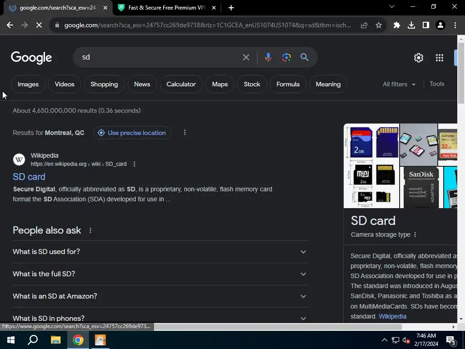Screen dimensions: 465x349
Task: Open a new browser tab
Action: coord(231,8)
